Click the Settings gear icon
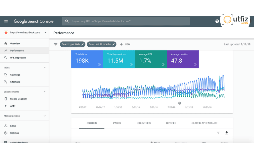 [x=6, y=133]
